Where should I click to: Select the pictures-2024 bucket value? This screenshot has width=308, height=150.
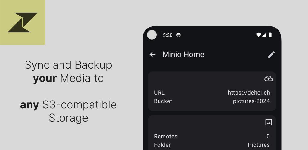coord(251,101)
